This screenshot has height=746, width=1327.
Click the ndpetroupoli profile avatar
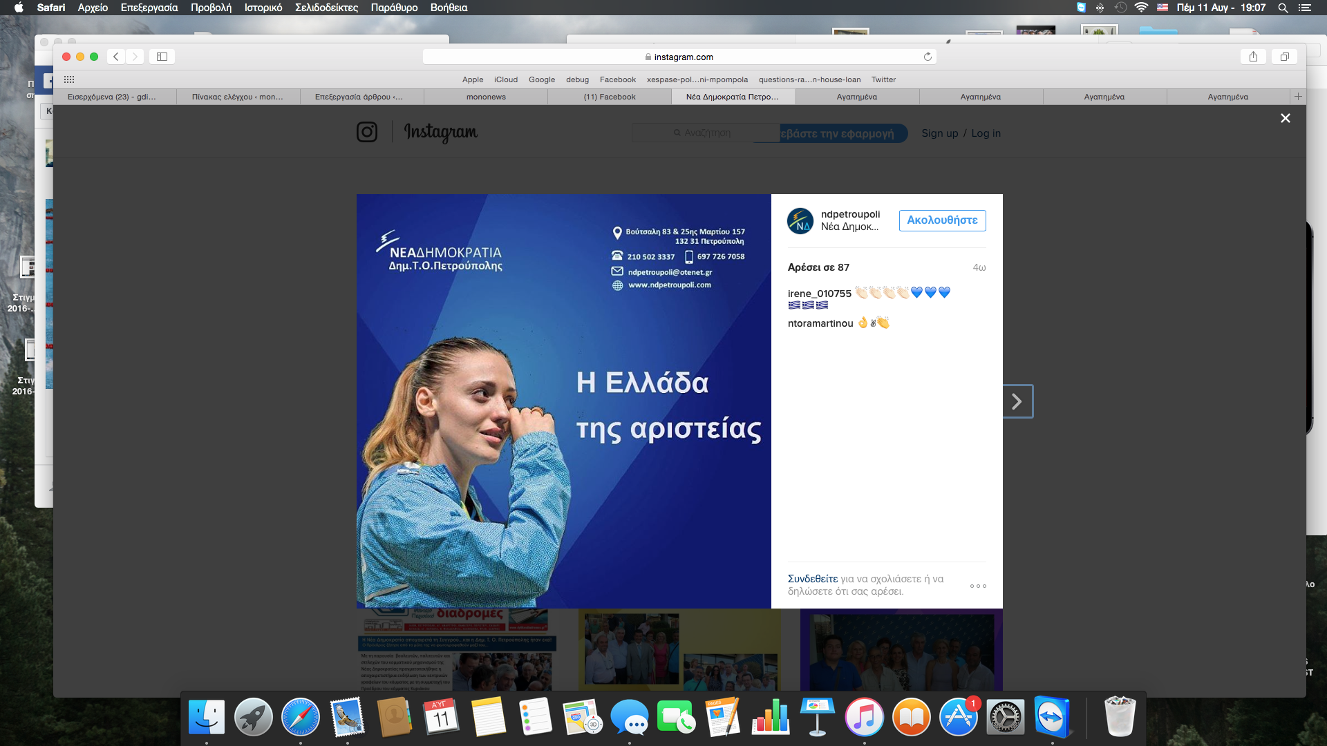point(800,221)
